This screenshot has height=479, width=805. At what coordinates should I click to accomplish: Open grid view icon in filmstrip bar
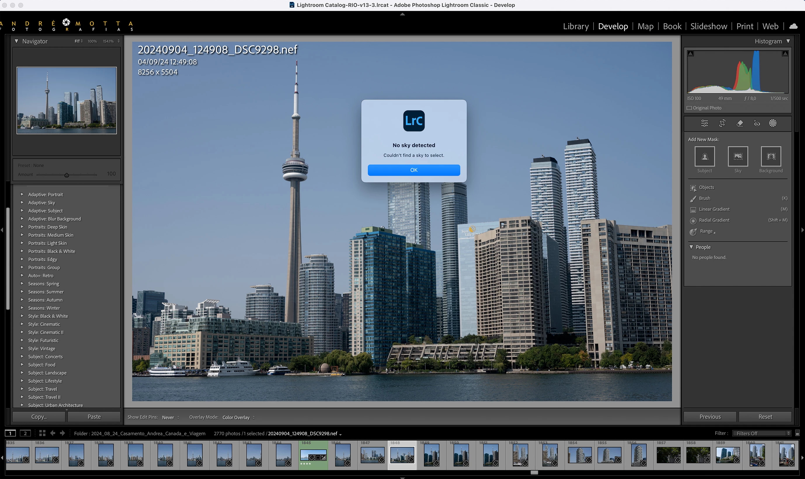[x=42, y=433]
